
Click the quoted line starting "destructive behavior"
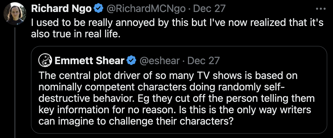click(176, 99)
